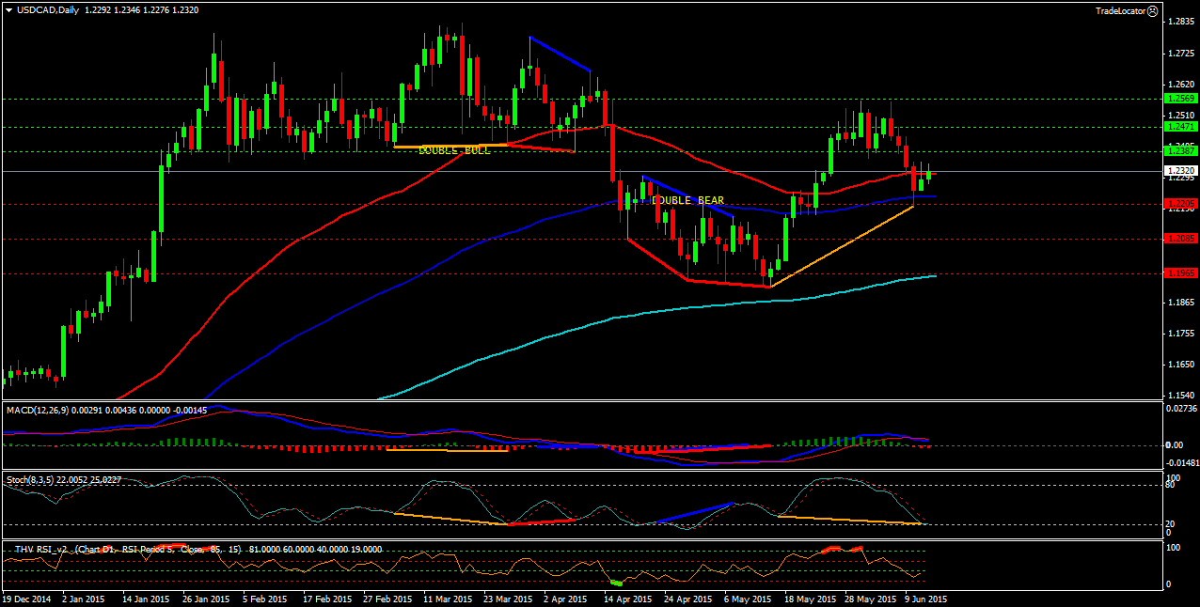Click the 1.2620 price axis value

click(1180, 84)
